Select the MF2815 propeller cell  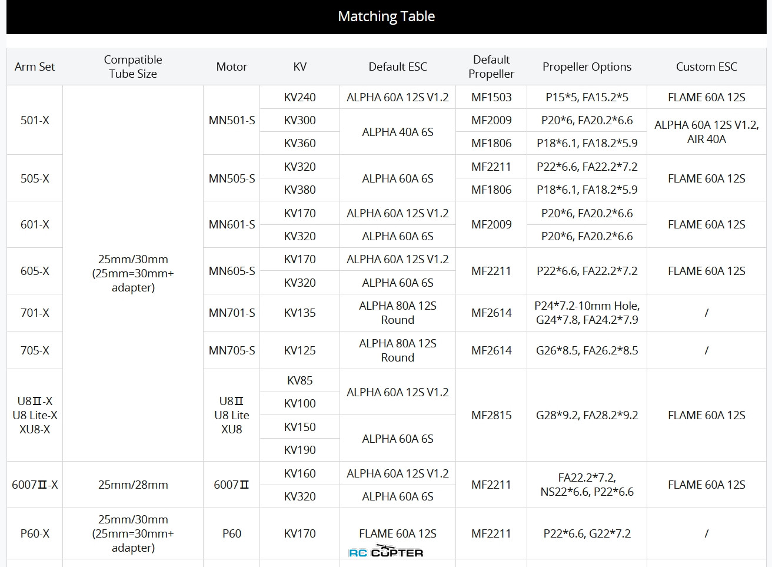[491, 415]
